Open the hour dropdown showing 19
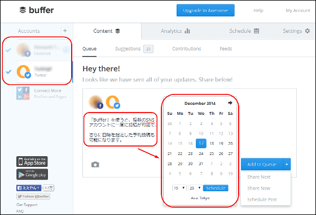Image resolution: width=316 pixels, height=215 pixels. [179, 188]
